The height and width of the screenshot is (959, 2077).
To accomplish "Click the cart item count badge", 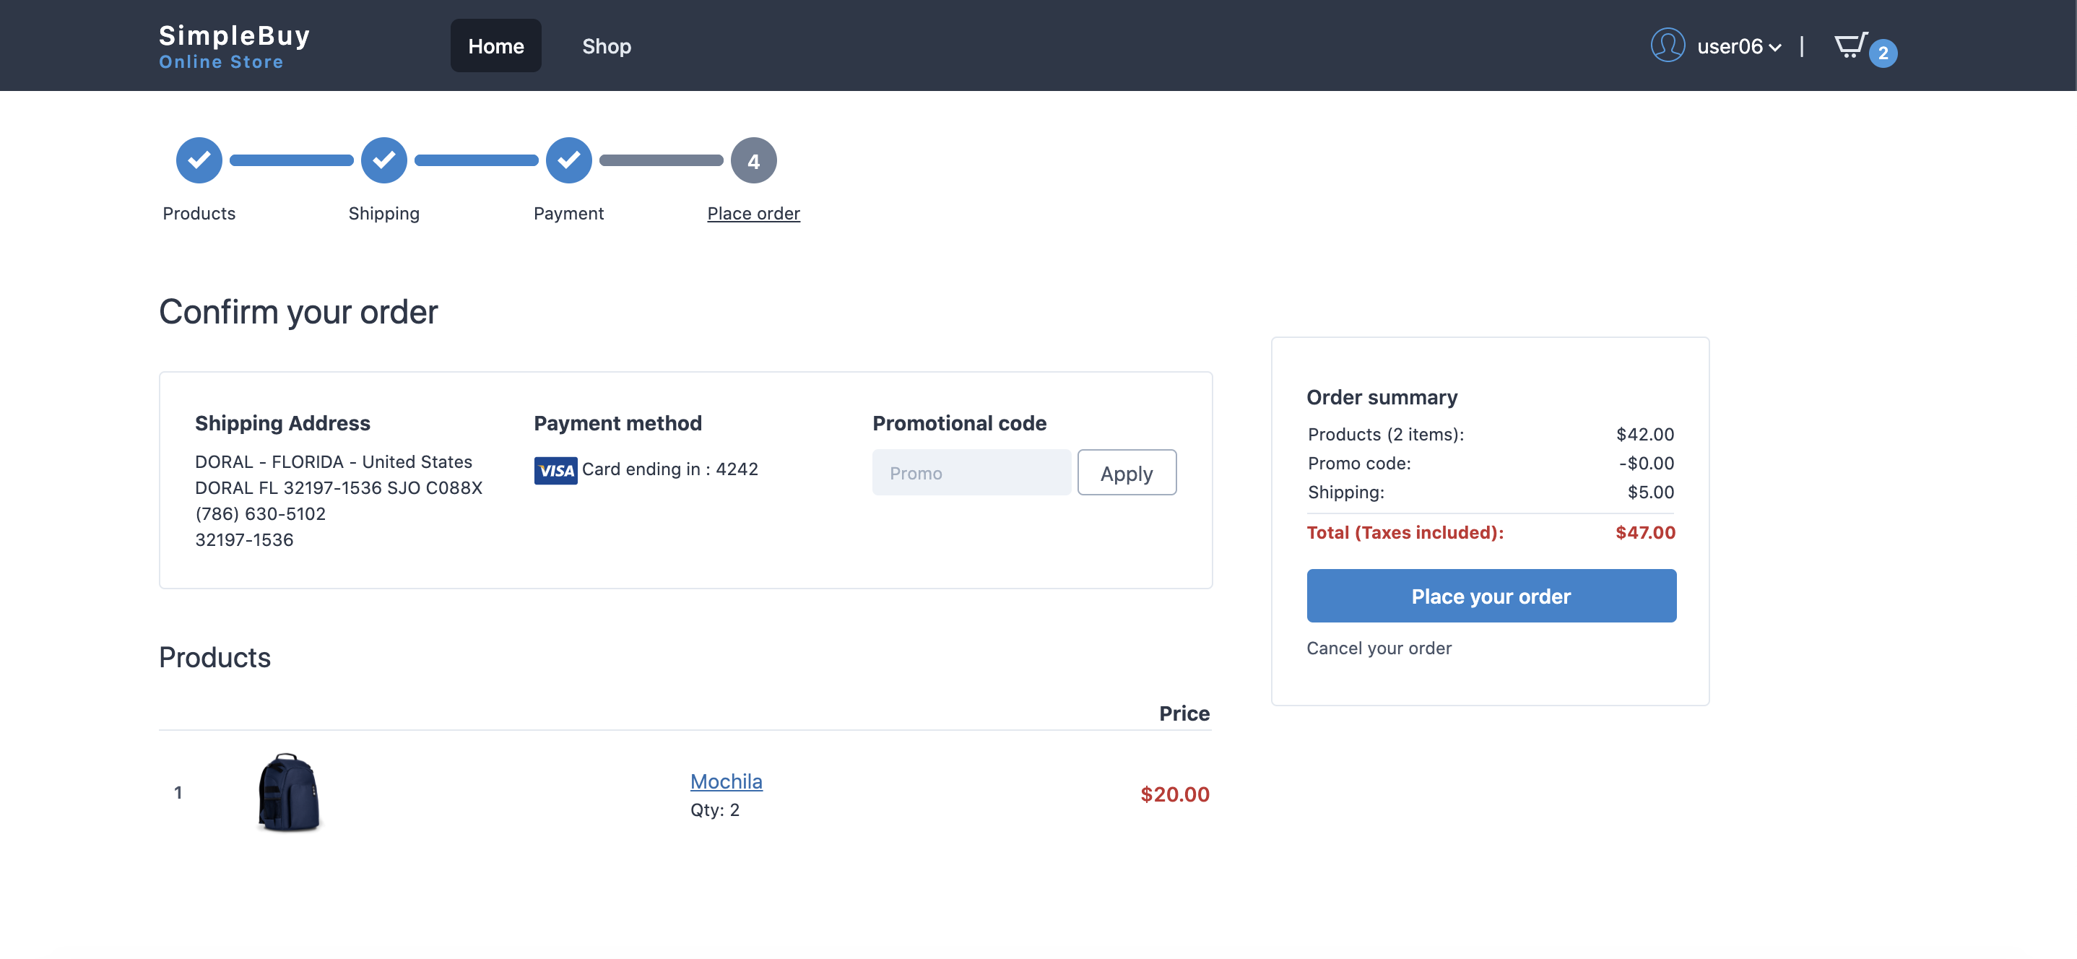I will pos(1883,53).
